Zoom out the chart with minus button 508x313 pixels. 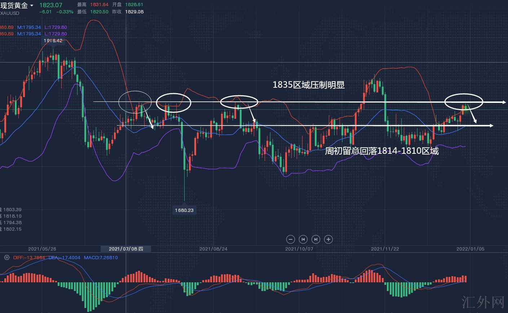[x=291, y=239]
